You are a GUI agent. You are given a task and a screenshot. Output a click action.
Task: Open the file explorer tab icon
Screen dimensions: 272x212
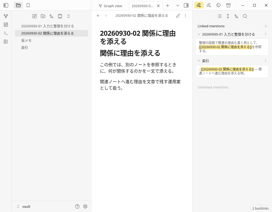(x=18, y=5)
